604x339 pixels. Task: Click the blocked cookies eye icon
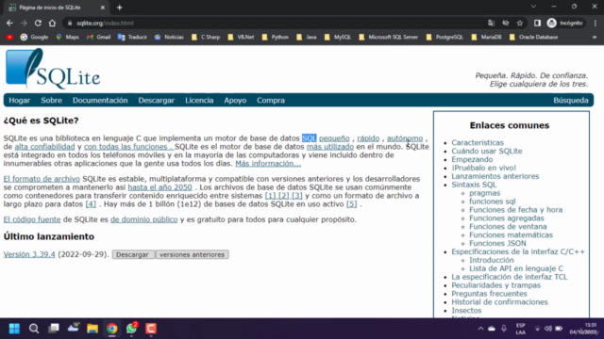tap(506, 23)
